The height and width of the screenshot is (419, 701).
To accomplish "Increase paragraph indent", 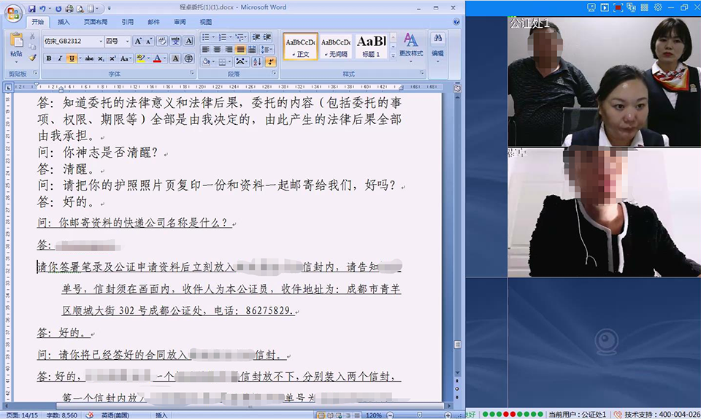I will tap(267, 37).
